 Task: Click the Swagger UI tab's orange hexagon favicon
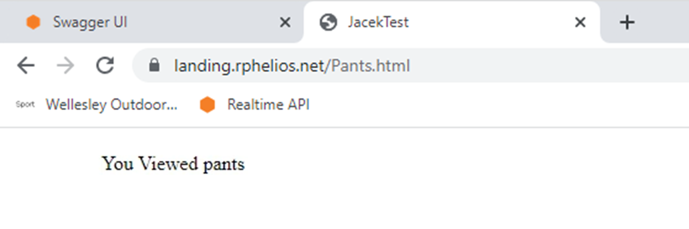pyautogui.click(x=33, y=22)
